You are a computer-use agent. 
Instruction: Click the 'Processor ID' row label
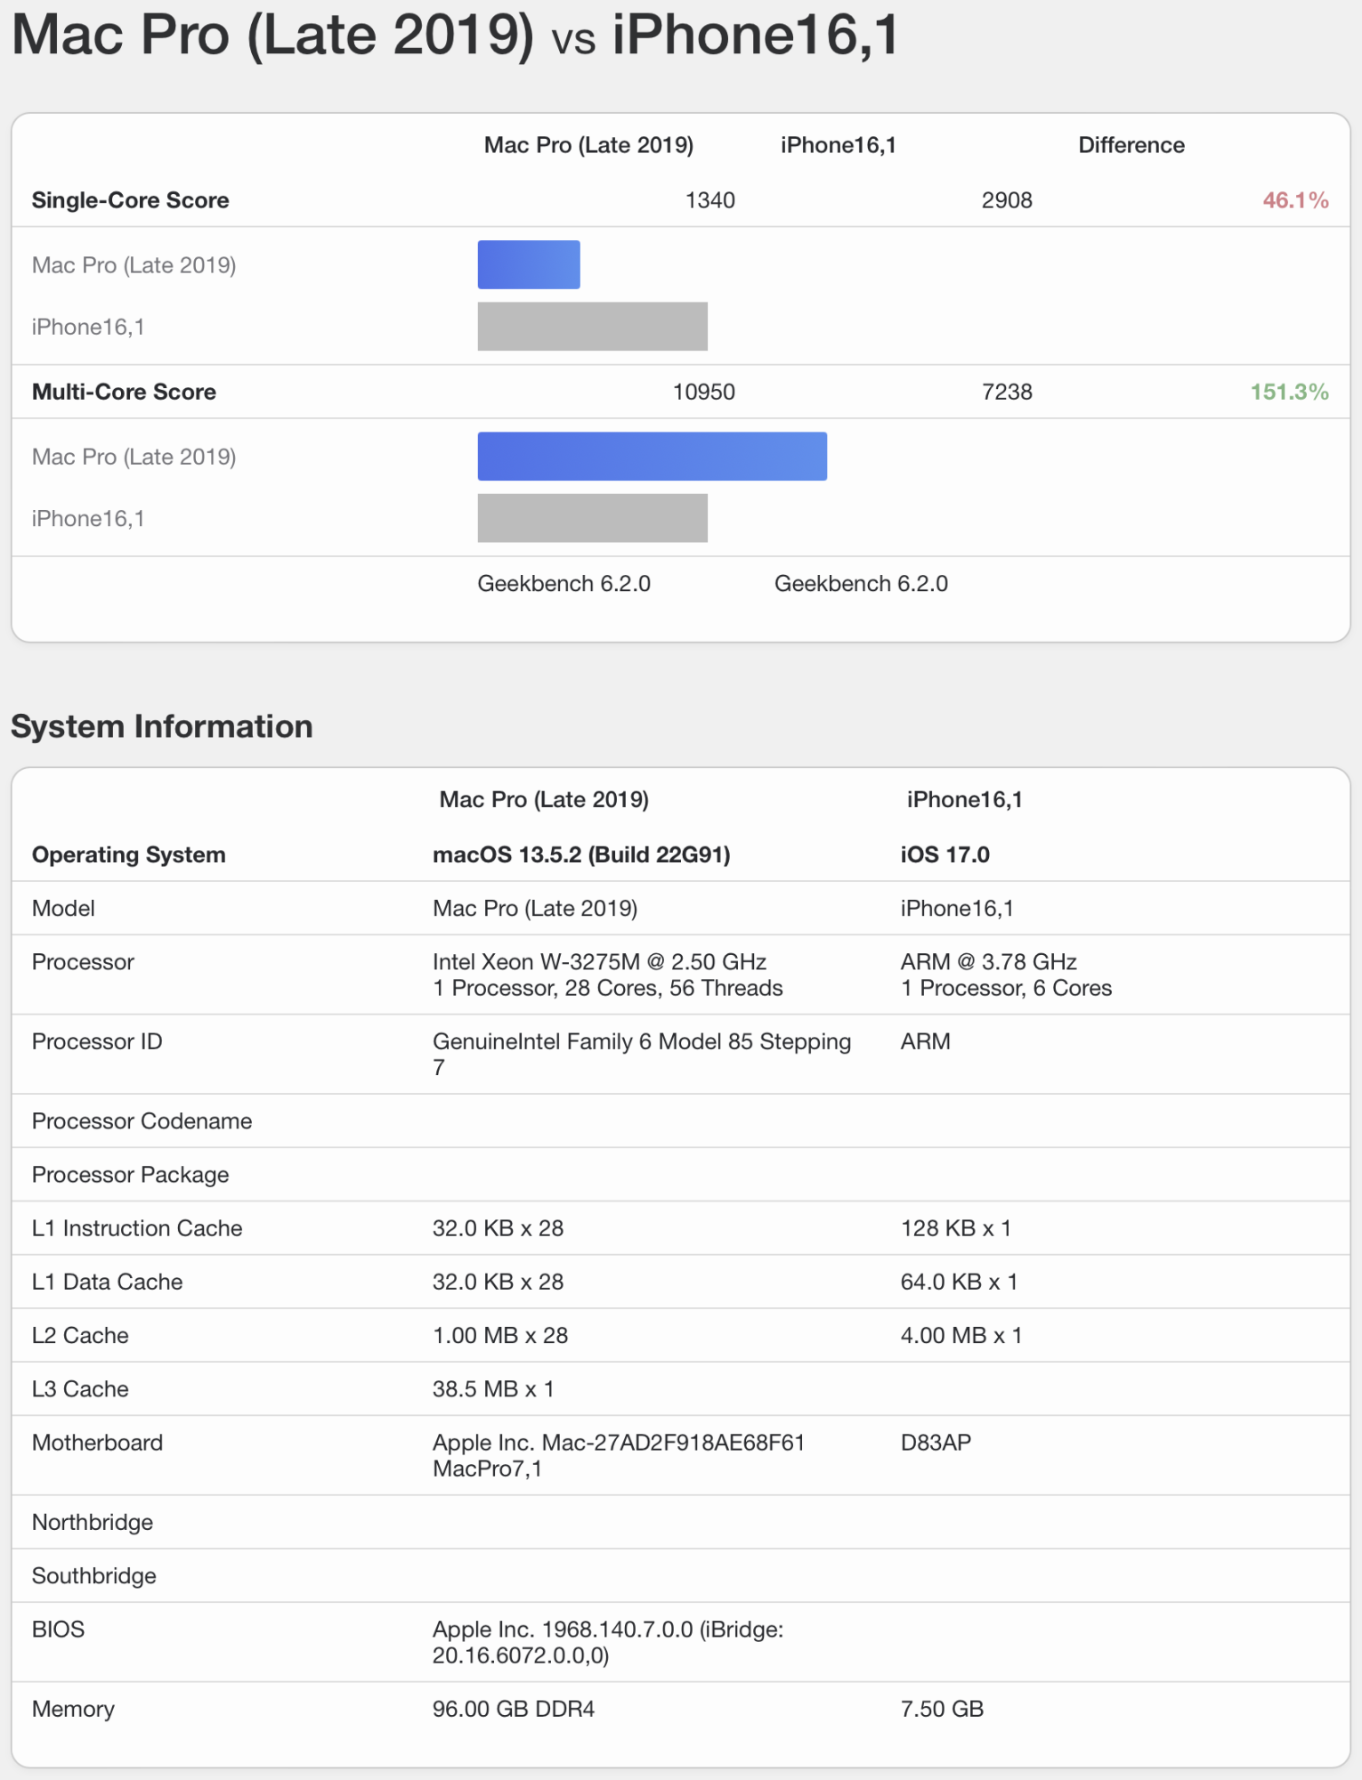pyautogui.click(x=97, y=1041)
